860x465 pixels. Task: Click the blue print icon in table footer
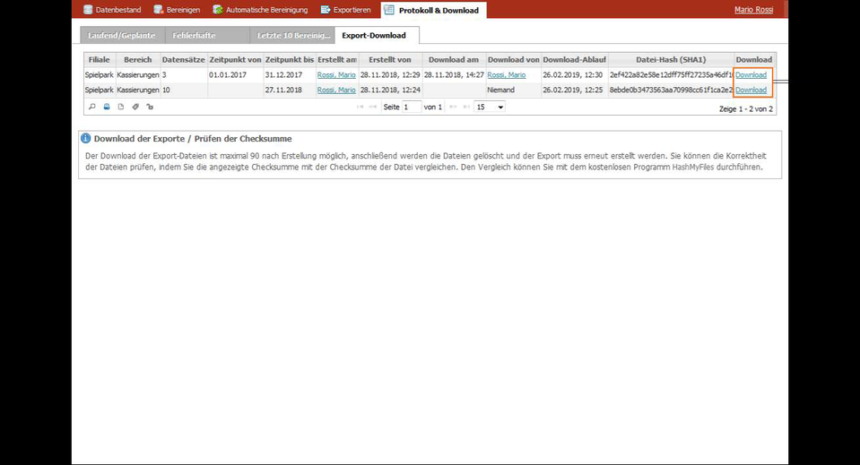point(107,107)
